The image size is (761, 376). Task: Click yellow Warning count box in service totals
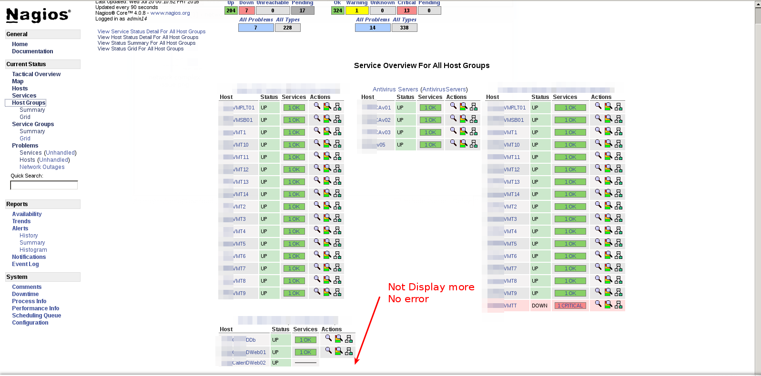click(x=356, y=10)
